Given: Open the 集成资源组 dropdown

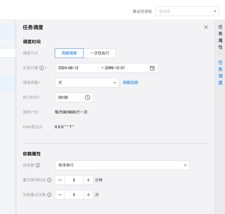Looking at the screenshot, I should point(187,11).
